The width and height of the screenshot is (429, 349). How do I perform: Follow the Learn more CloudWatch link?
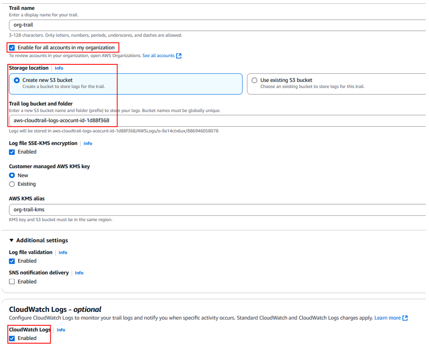pyautogui.click(x=388, y=318)
